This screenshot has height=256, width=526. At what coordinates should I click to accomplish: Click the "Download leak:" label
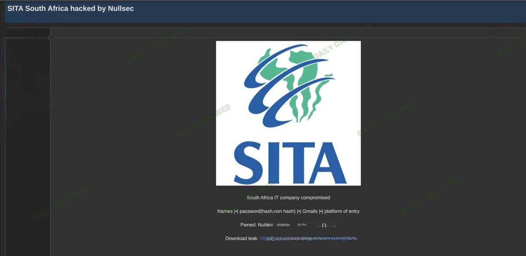coord(242,238)
